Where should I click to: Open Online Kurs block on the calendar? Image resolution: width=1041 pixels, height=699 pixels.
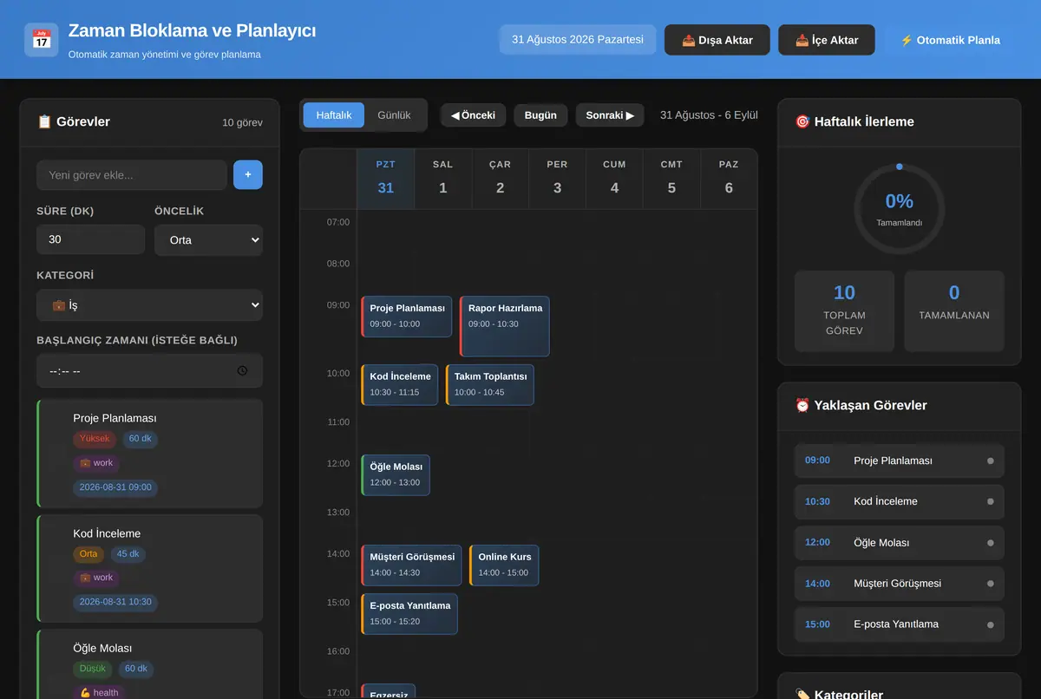click(x=504, y=565)
